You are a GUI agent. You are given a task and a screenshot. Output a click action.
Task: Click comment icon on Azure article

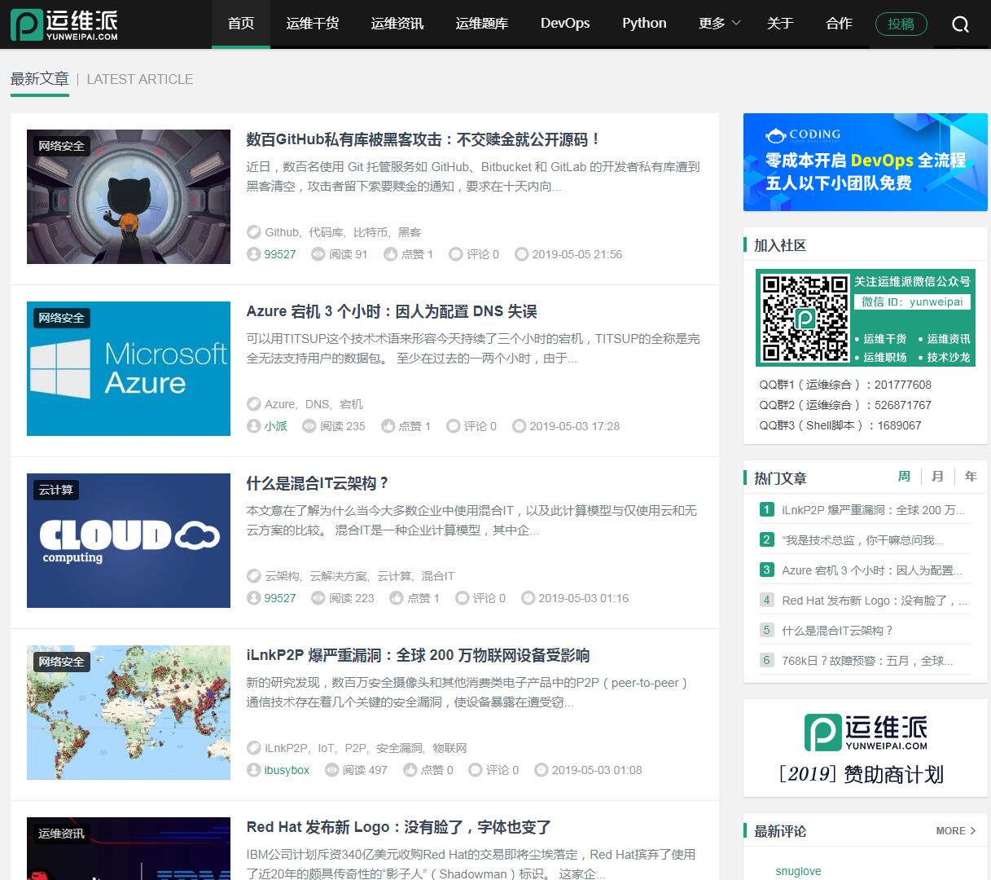tap(453, 426)
